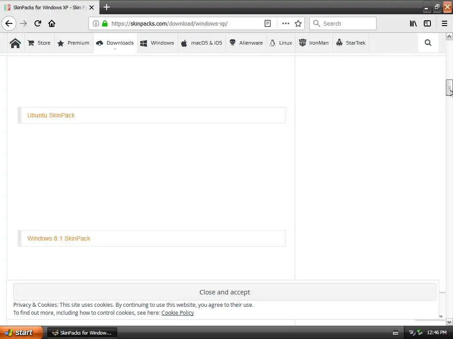The width and height of the screenshot is (453, 339).
Task: Click the scrollbar up arrow
Action: point(449,36)
